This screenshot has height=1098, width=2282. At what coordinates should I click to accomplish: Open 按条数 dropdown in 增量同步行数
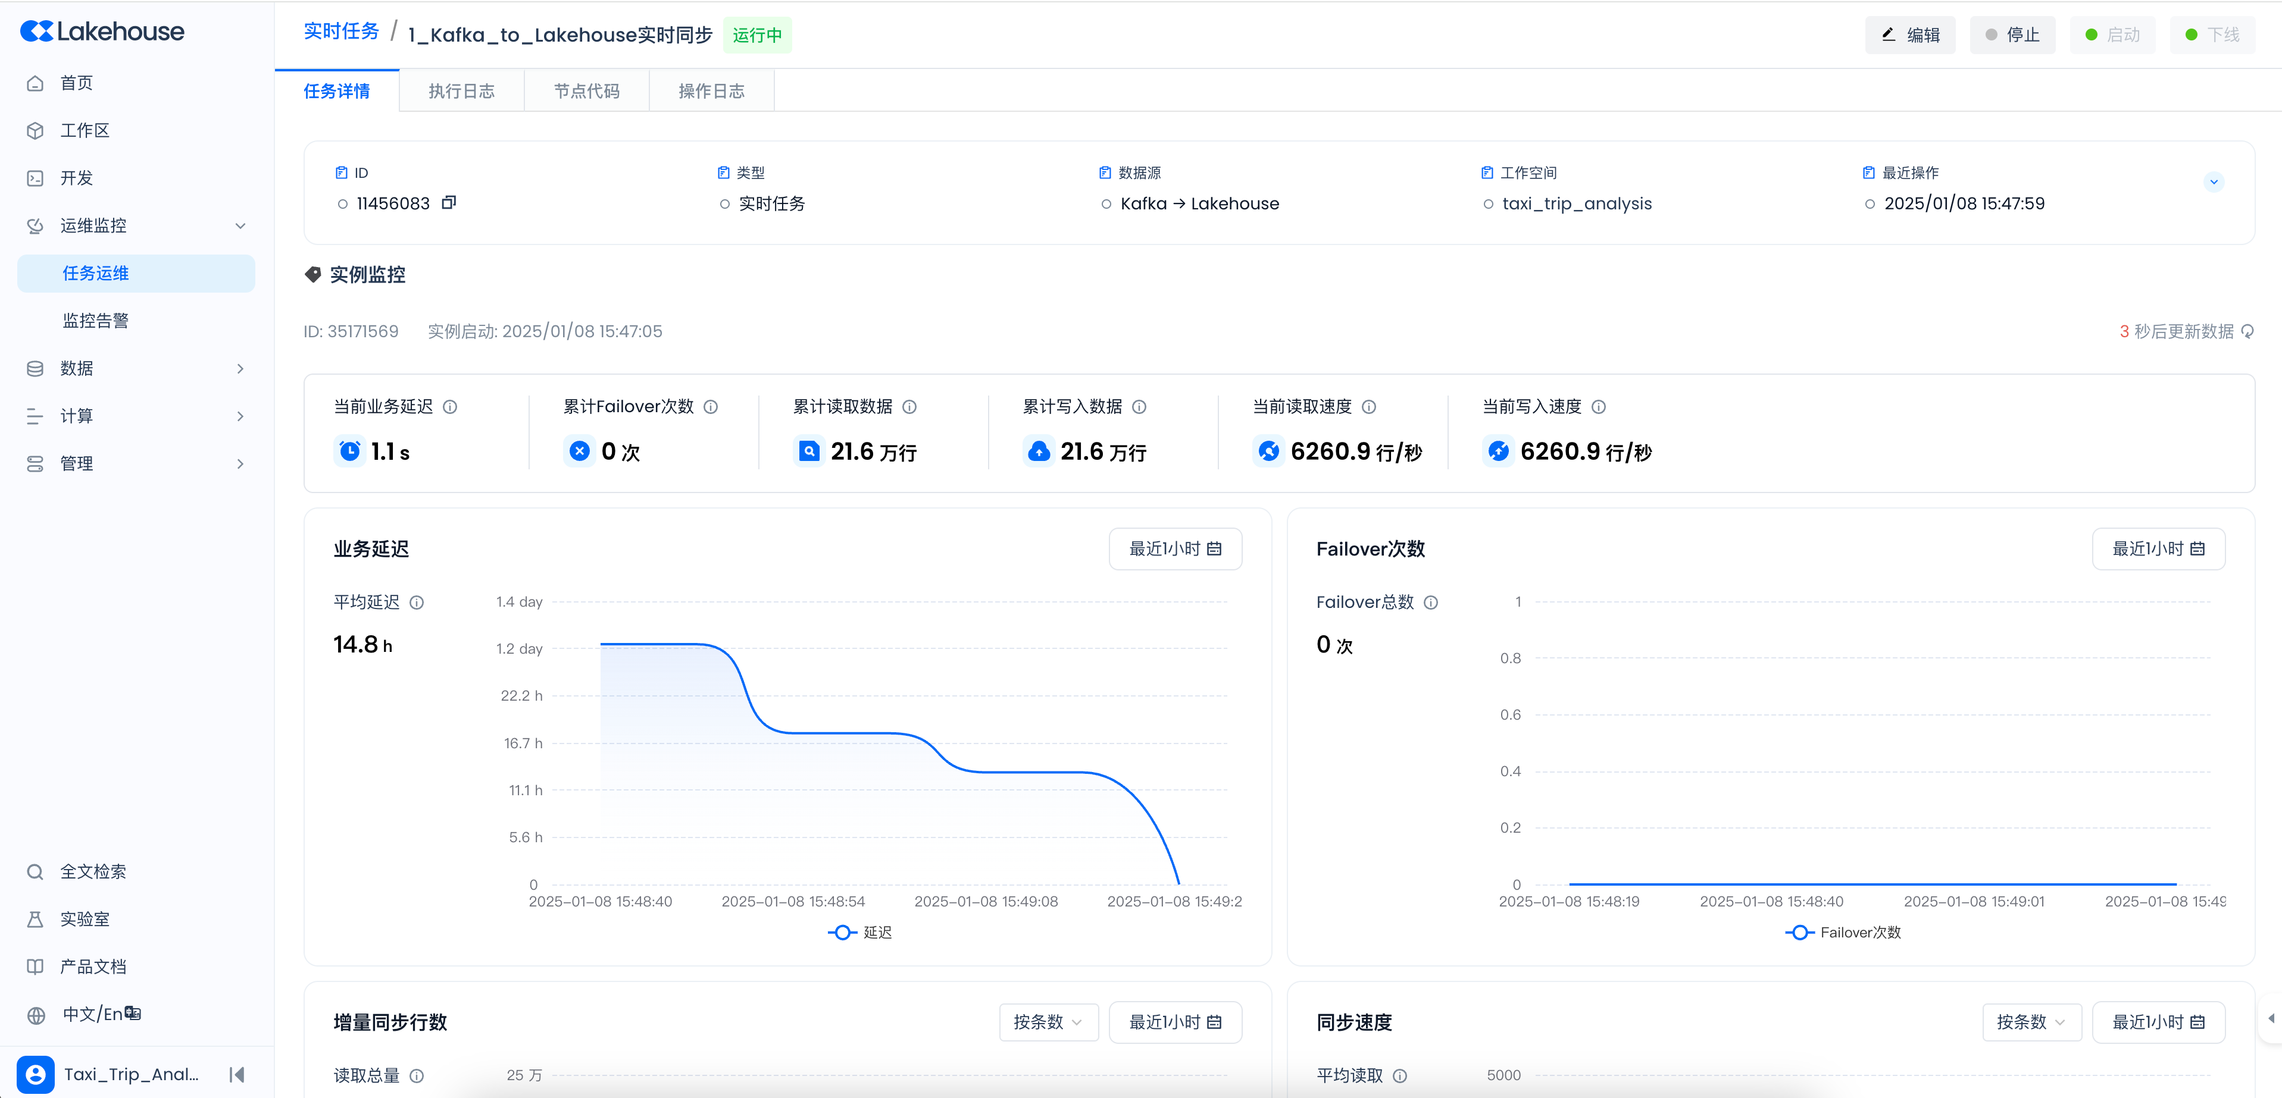click(1048, 1022)
